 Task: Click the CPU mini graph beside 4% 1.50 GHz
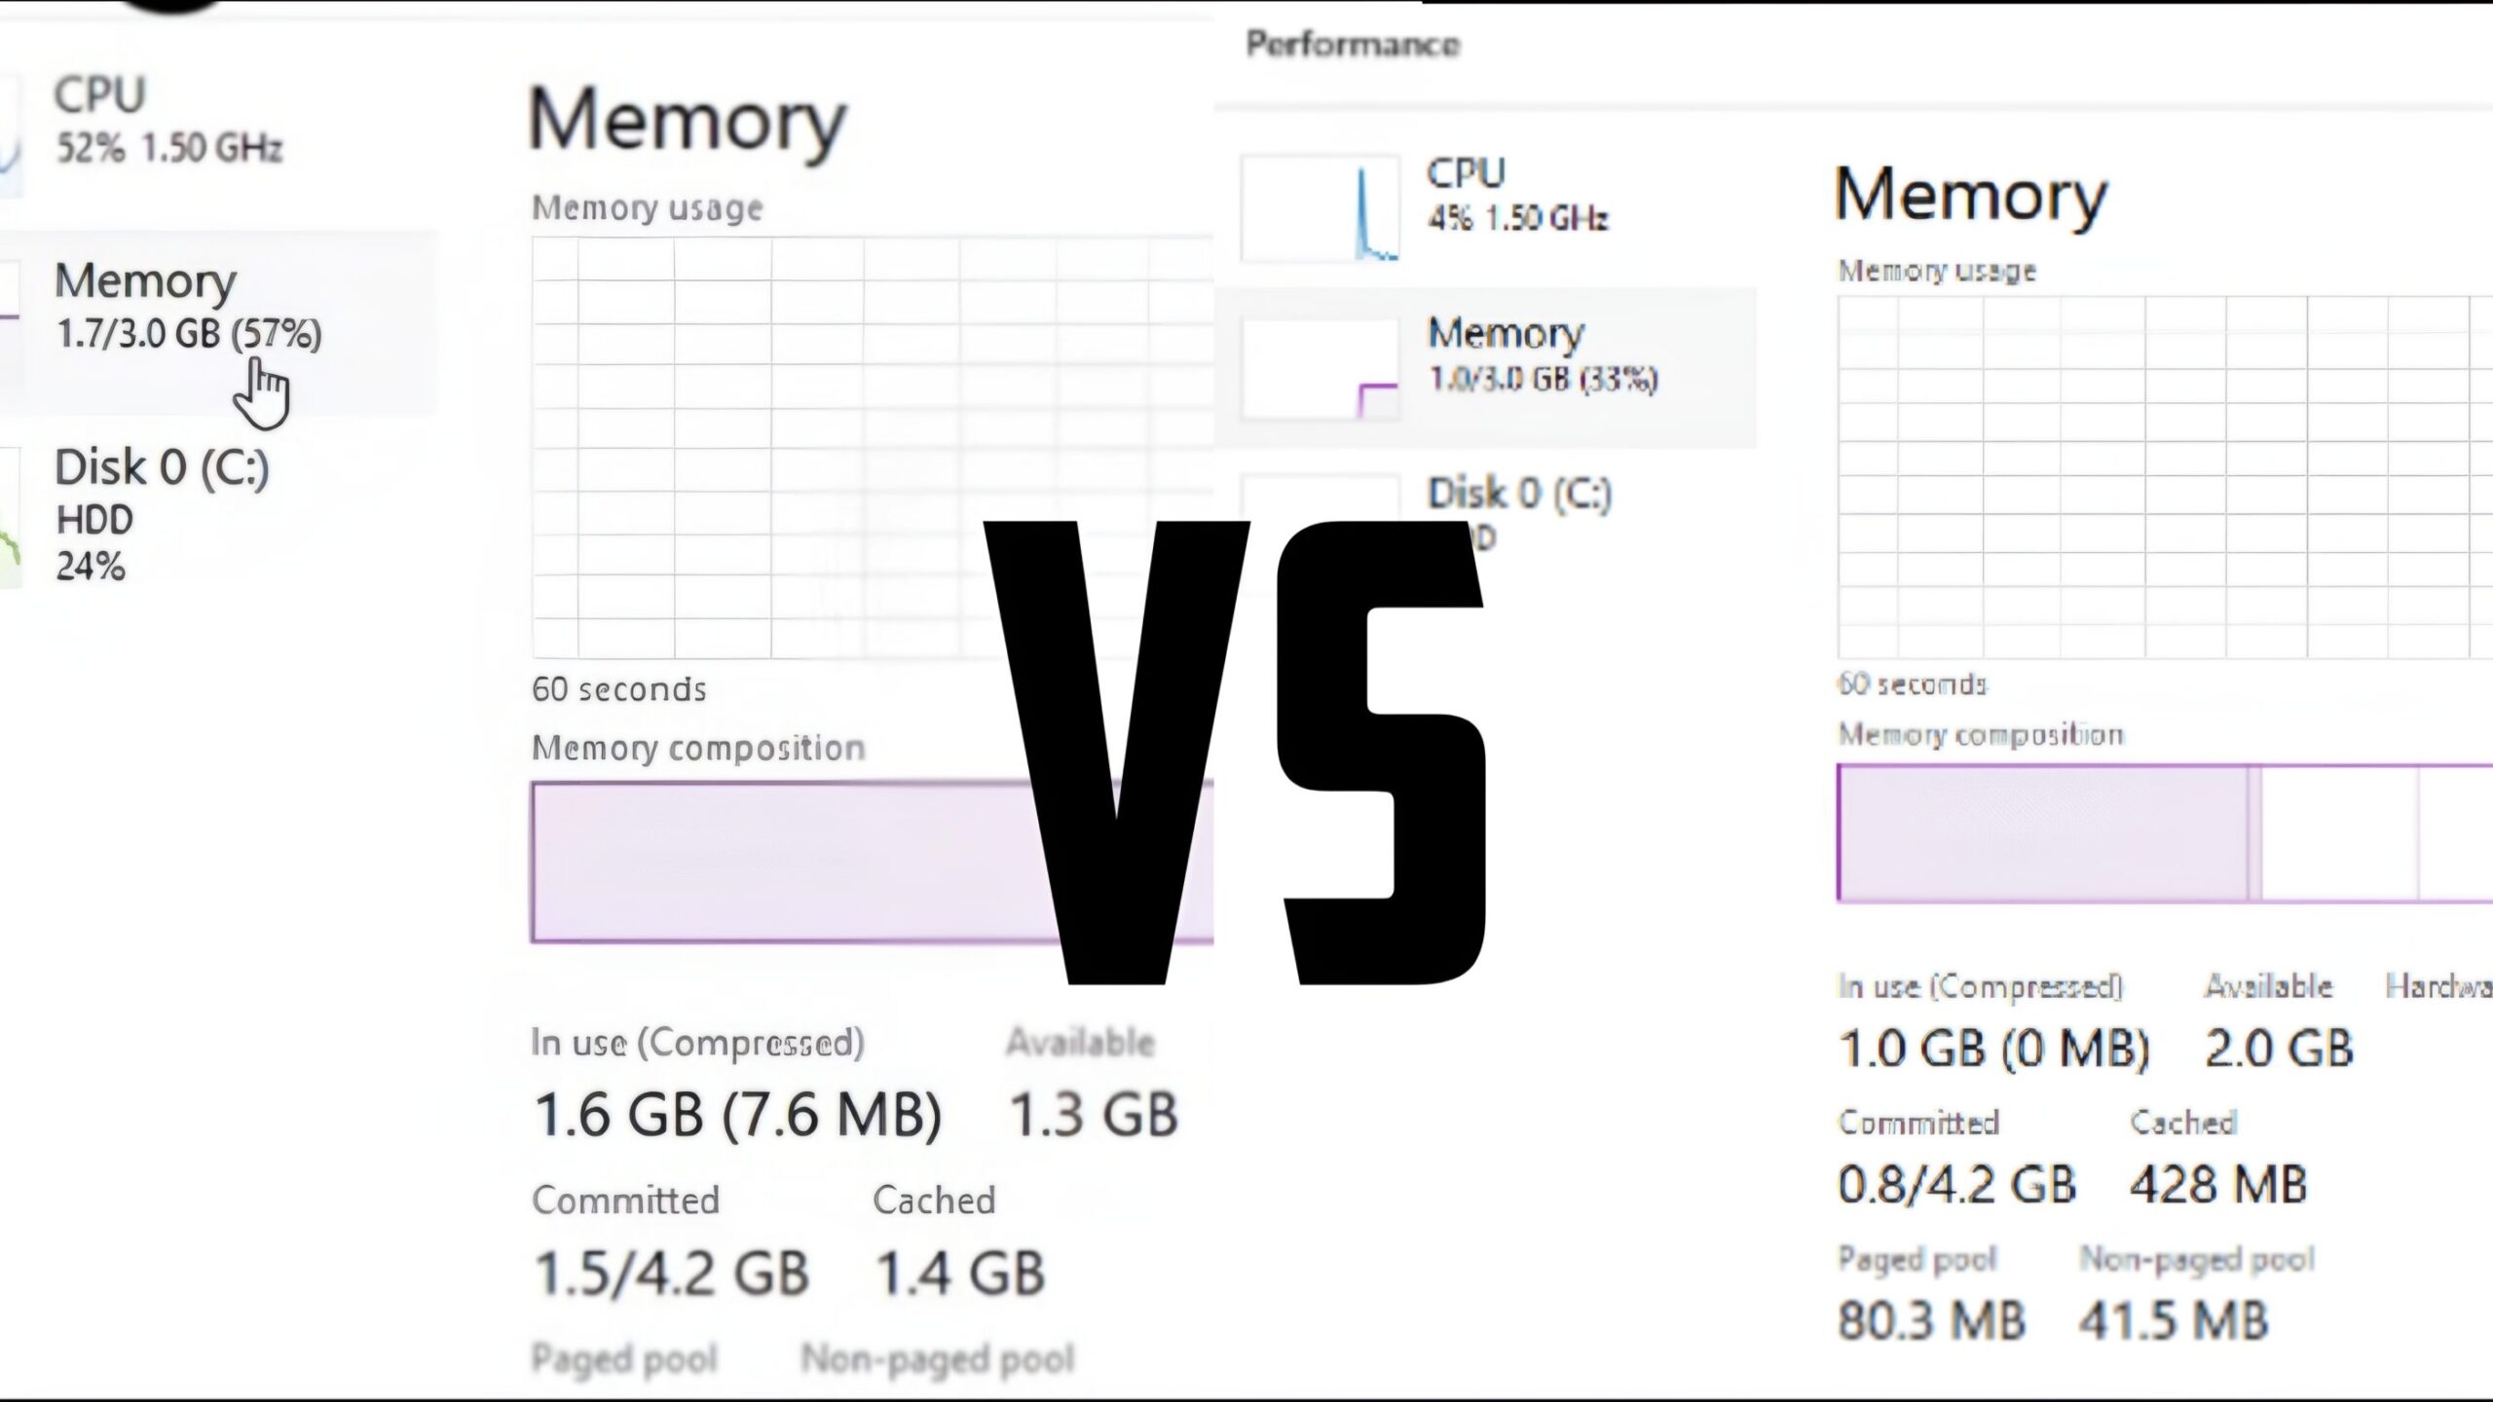click(1320, 208)
